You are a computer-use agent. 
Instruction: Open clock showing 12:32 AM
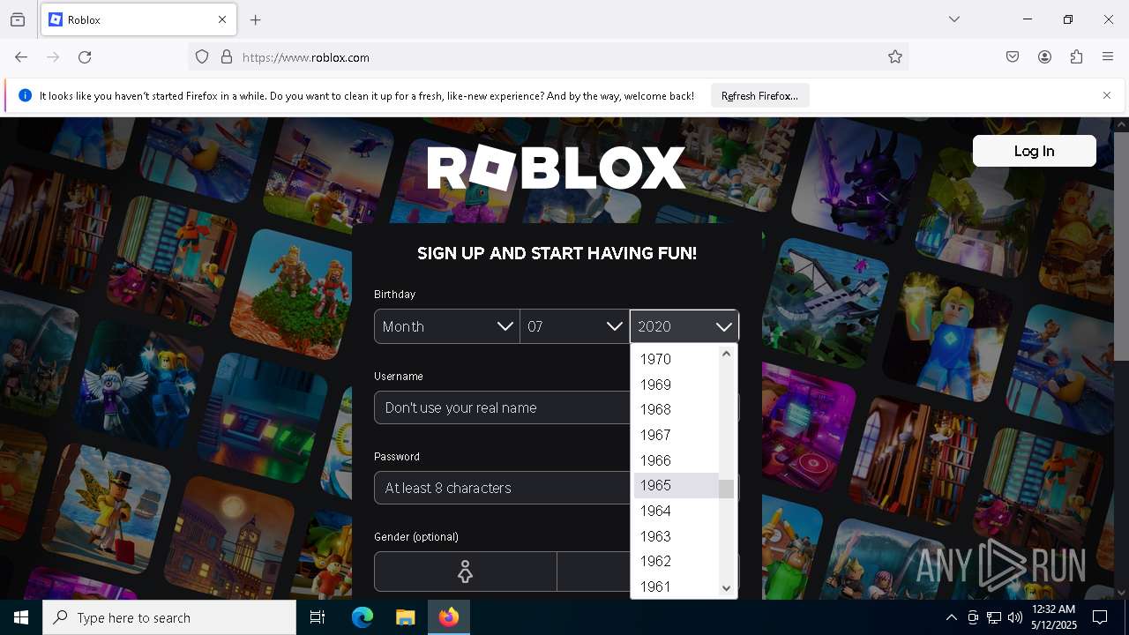tap(1053, 617)
